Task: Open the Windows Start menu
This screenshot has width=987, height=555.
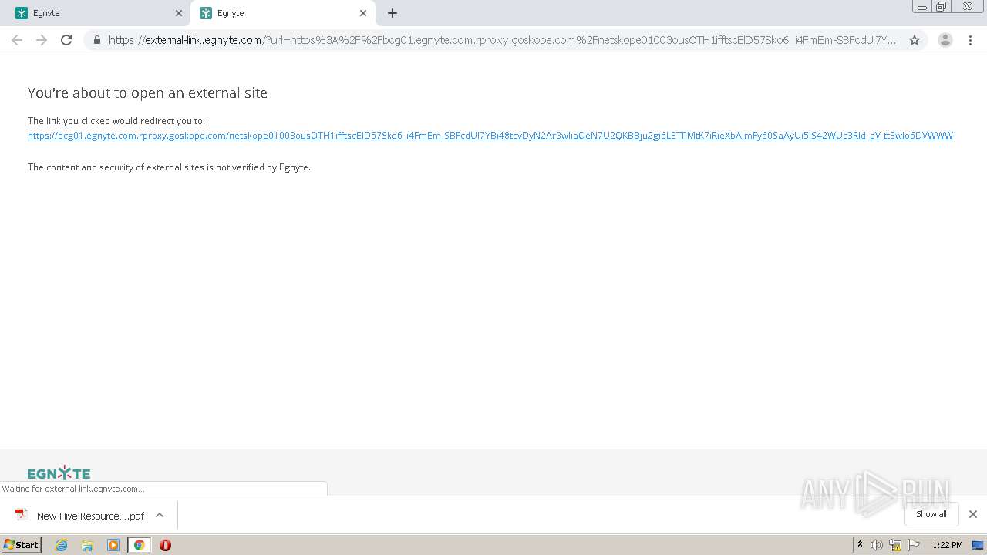Action: click(22, 545)
